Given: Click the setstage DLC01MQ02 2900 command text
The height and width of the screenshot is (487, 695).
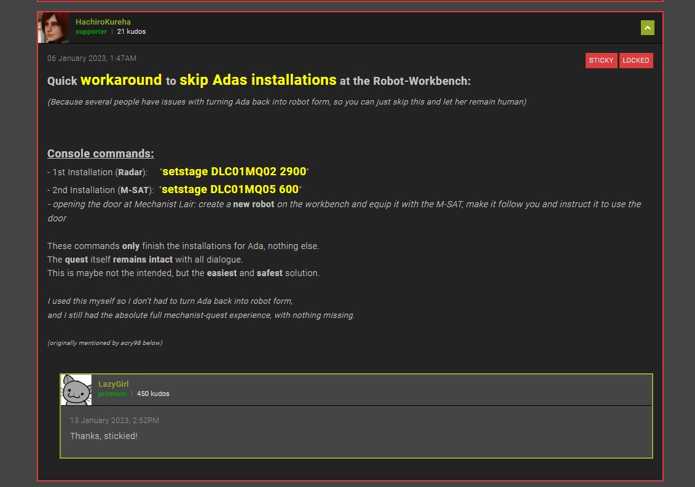Looking at the screenshot, I should coord(234,172).
